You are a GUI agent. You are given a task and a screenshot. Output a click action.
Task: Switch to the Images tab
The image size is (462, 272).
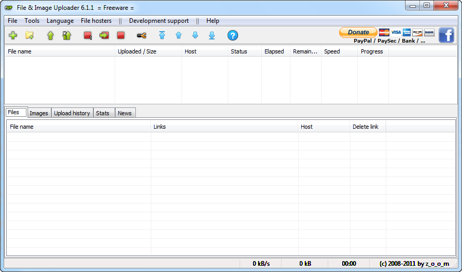click(39, 113)
